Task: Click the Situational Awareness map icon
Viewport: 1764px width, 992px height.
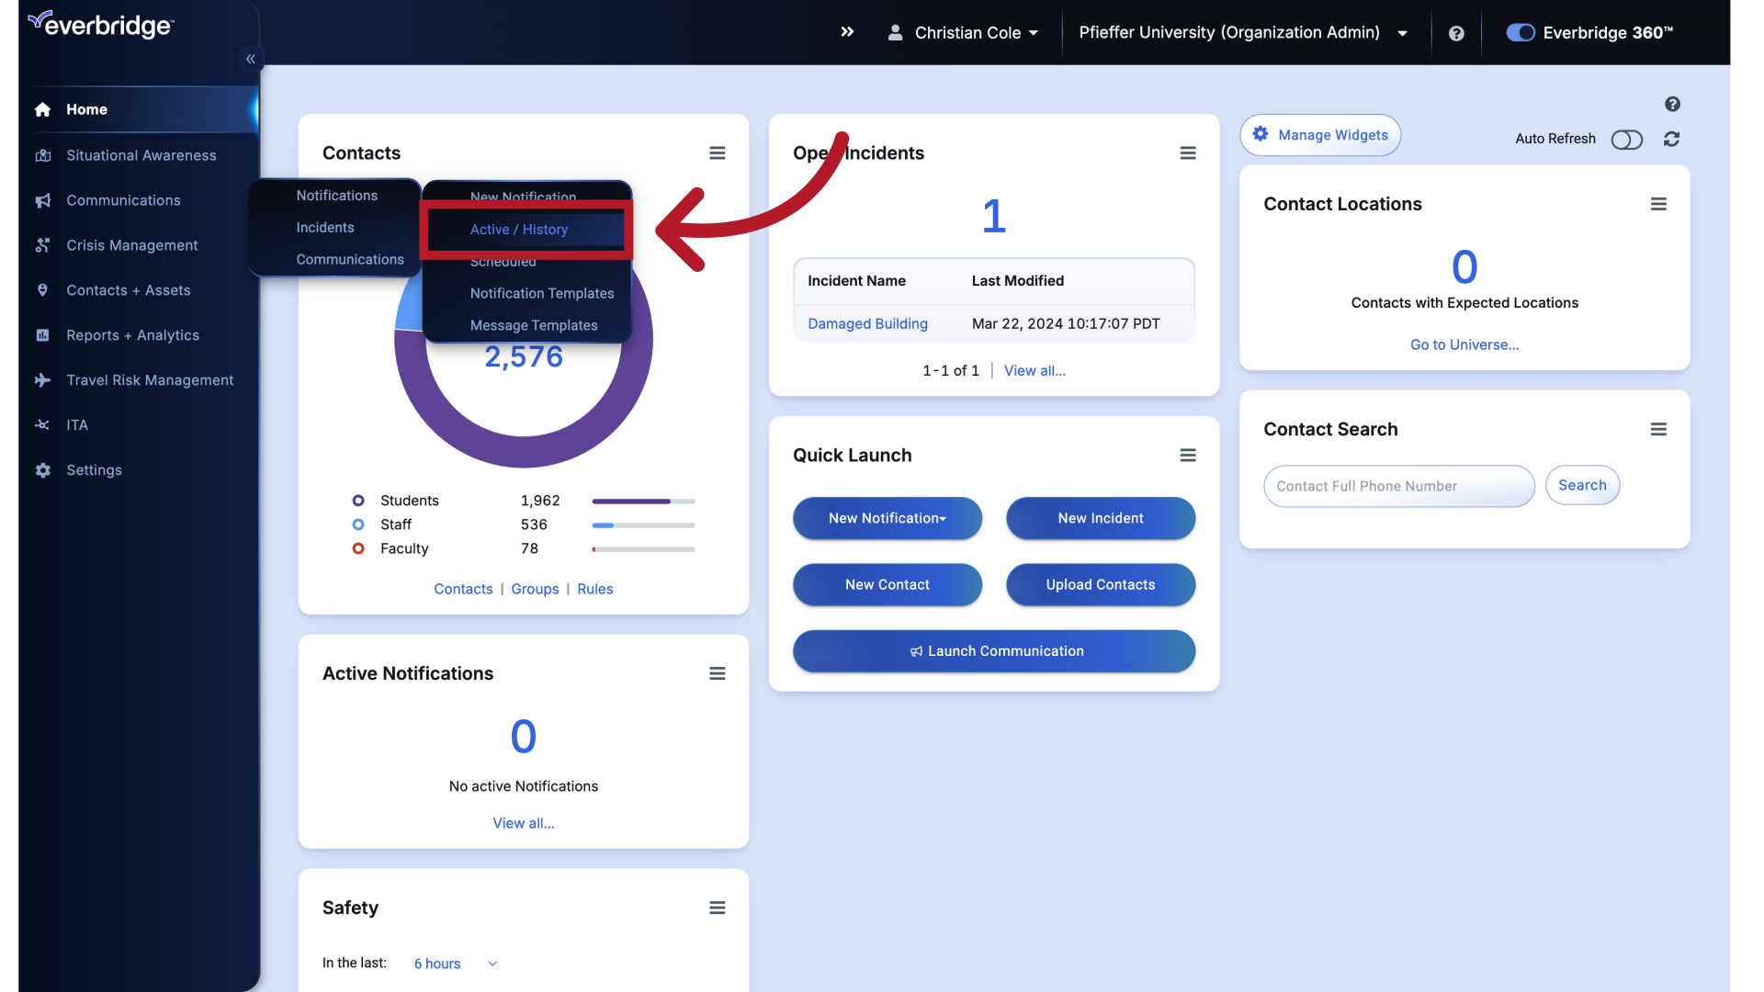Action: 42,155
